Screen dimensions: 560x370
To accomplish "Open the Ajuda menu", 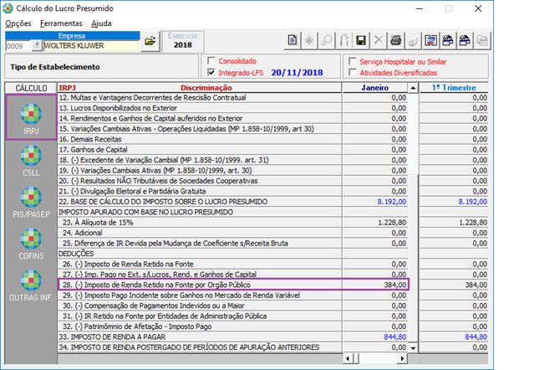I will coord(101,23).
